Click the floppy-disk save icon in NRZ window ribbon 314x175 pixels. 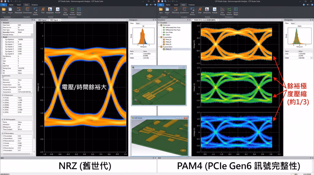(10, 9)
